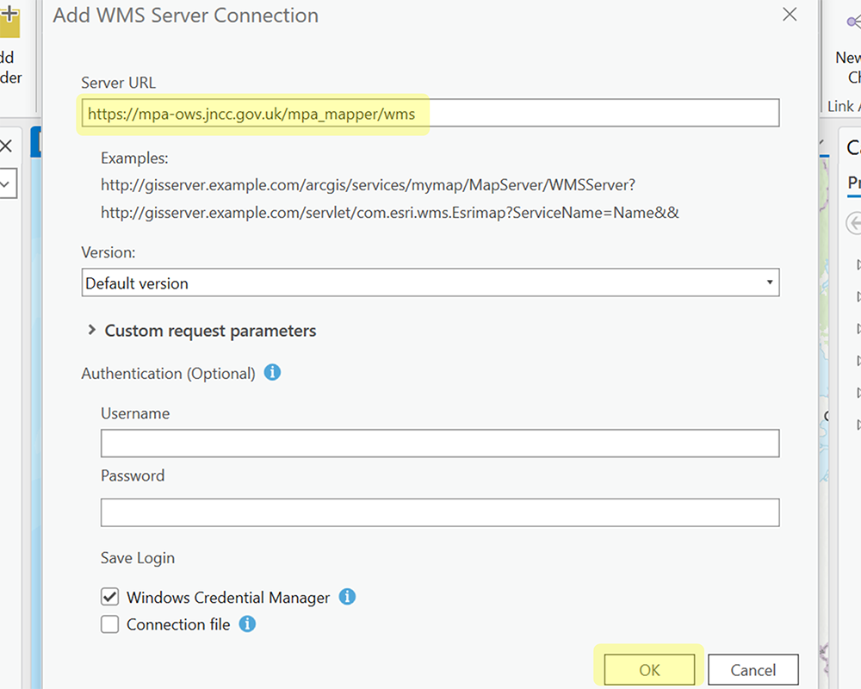Click the back arrow in Catalog pane
861x689 pixels.
click(x=852, y=221)
